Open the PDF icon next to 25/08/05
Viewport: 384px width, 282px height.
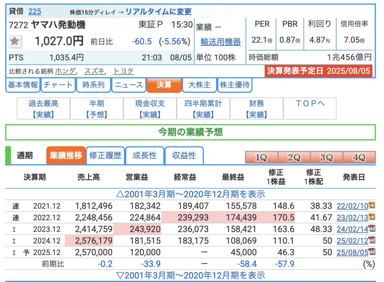click(372, 252)
